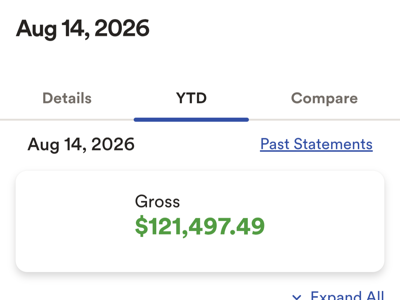Viewport: 400px width, 300px height.
Task: Click the dollar sign in the gross total
Action: tap(141, 226)
